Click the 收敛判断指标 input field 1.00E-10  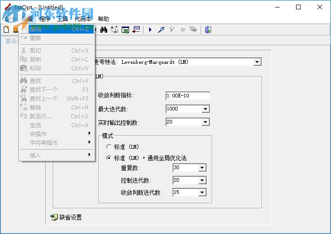coord(188,96)
